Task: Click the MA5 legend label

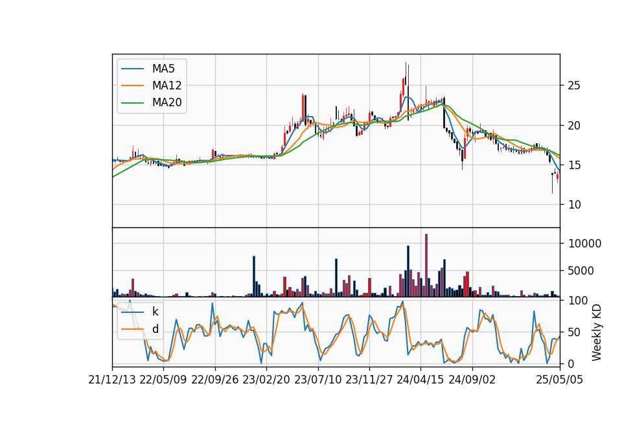Action: [163, 69]
